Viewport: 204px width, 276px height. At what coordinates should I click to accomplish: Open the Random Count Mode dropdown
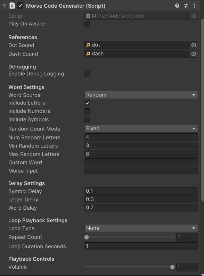pyautogui.click(x=141, y=129)
